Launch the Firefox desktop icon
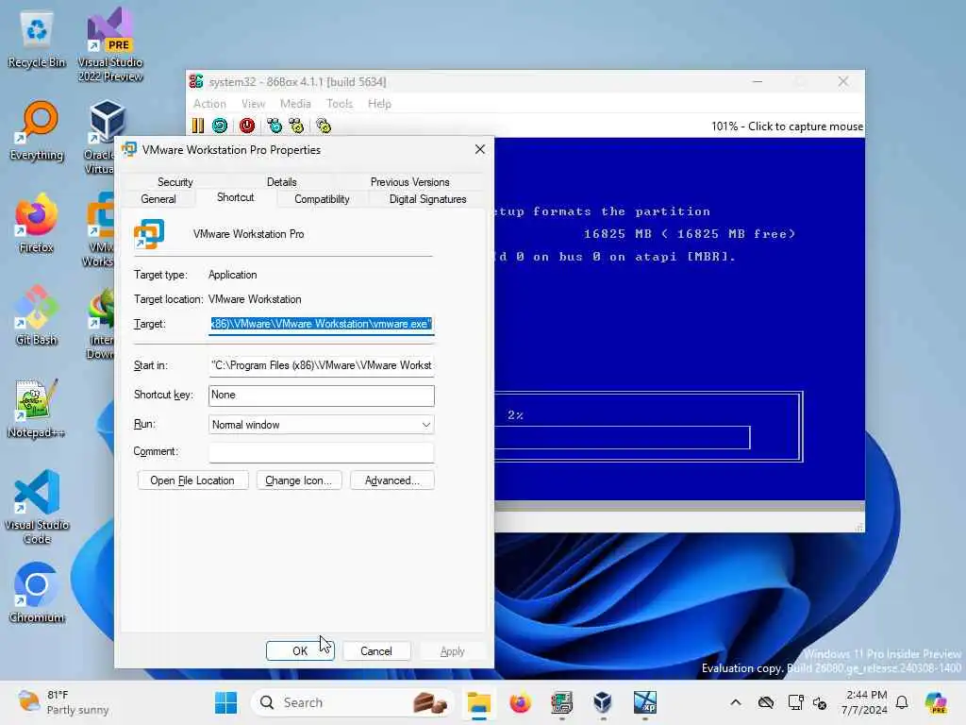Viewport: 966px width, 725px height. click(x=37, y=223)
